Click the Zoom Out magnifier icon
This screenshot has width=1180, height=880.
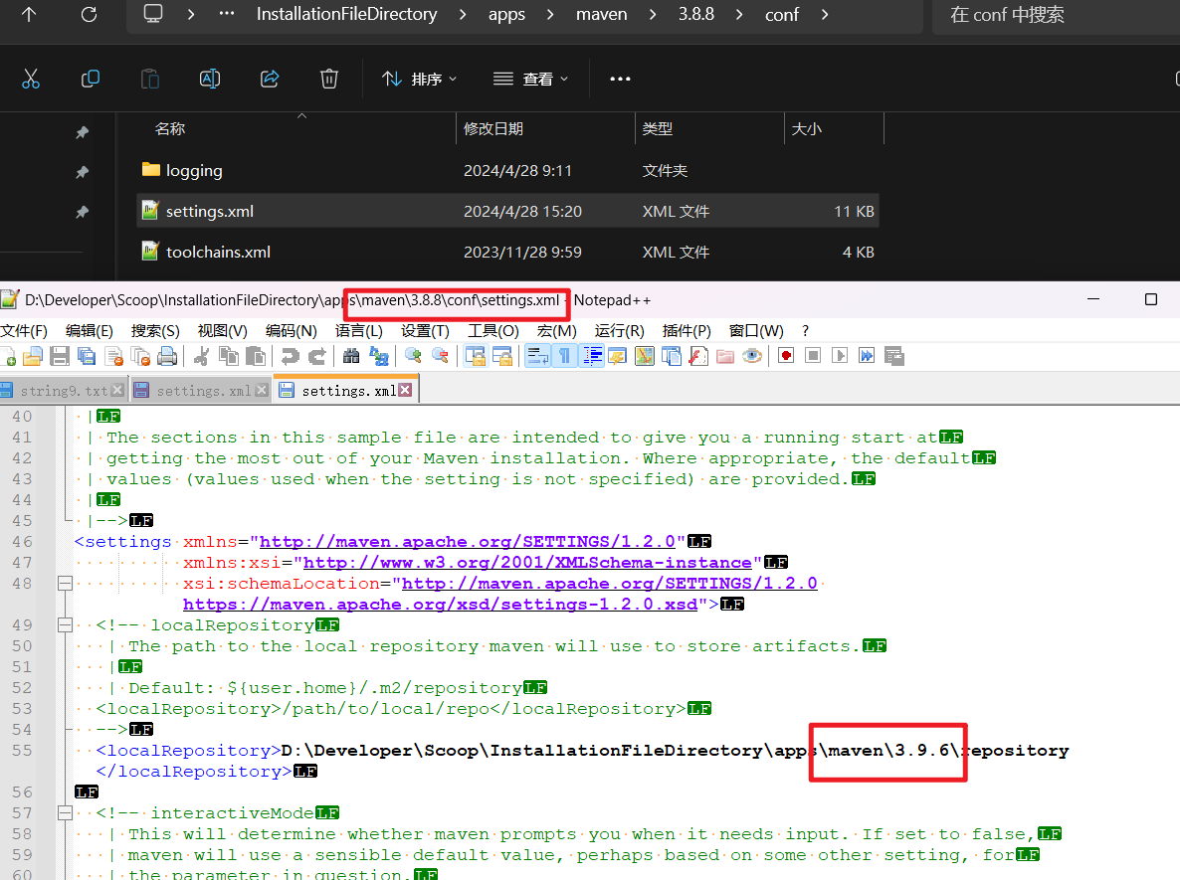(440, 357)
